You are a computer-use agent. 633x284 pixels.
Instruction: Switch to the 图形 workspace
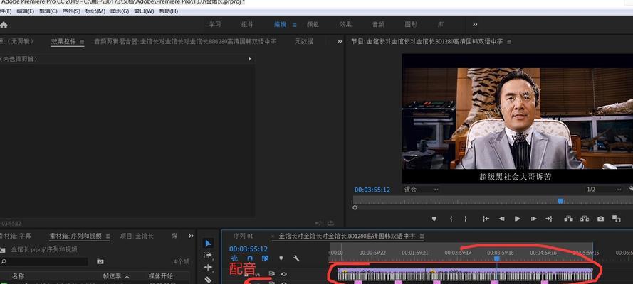pos(411,25)
